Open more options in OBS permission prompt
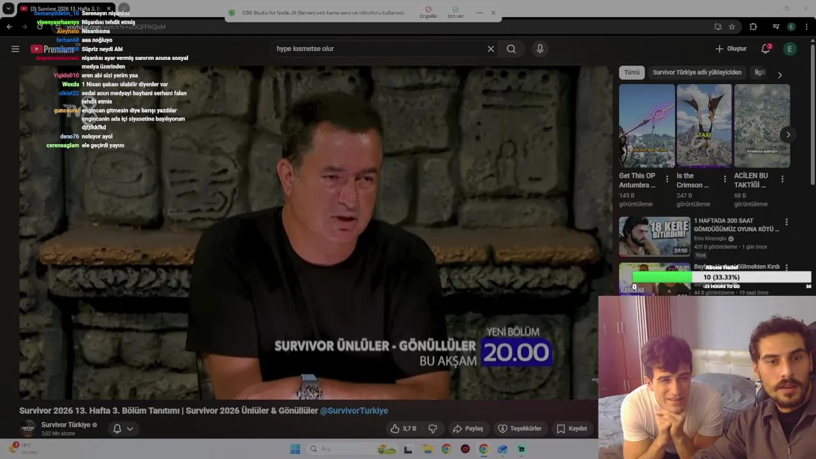Image resolution: width=816 pixels, height=459 pixels. point(479,13)
